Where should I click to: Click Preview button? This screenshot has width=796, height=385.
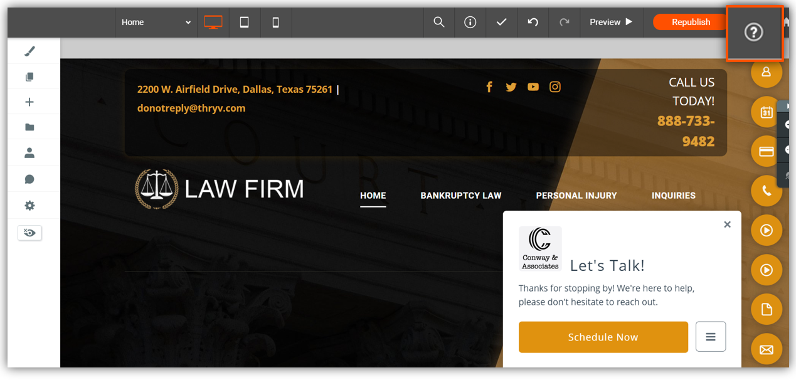611,23
